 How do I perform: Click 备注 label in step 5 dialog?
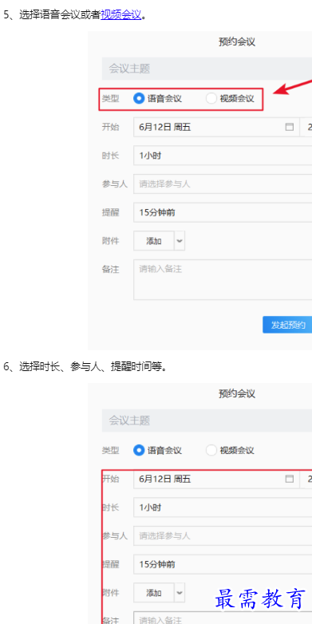[x=110, y=270]
